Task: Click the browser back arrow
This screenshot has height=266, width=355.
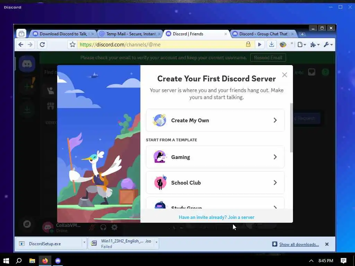Action: click(20, 45)
